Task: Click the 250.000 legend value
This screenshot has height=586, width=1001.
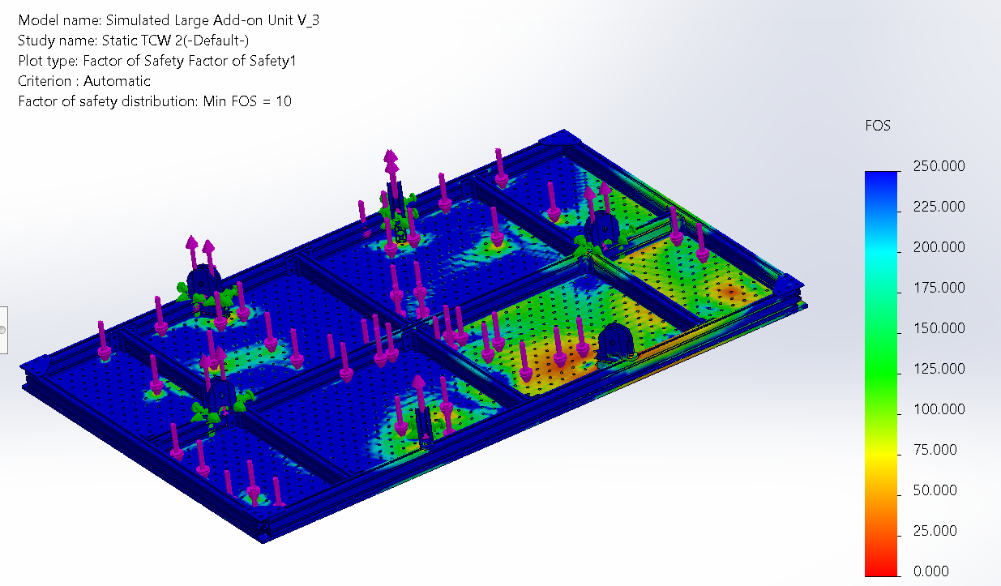Action: click(x=939, y=166)
